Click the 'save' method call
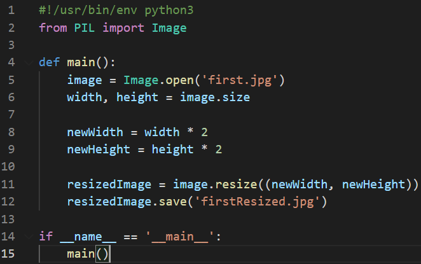Image resolution: width=421 pixels, height=264 pixels. (172, 202)
